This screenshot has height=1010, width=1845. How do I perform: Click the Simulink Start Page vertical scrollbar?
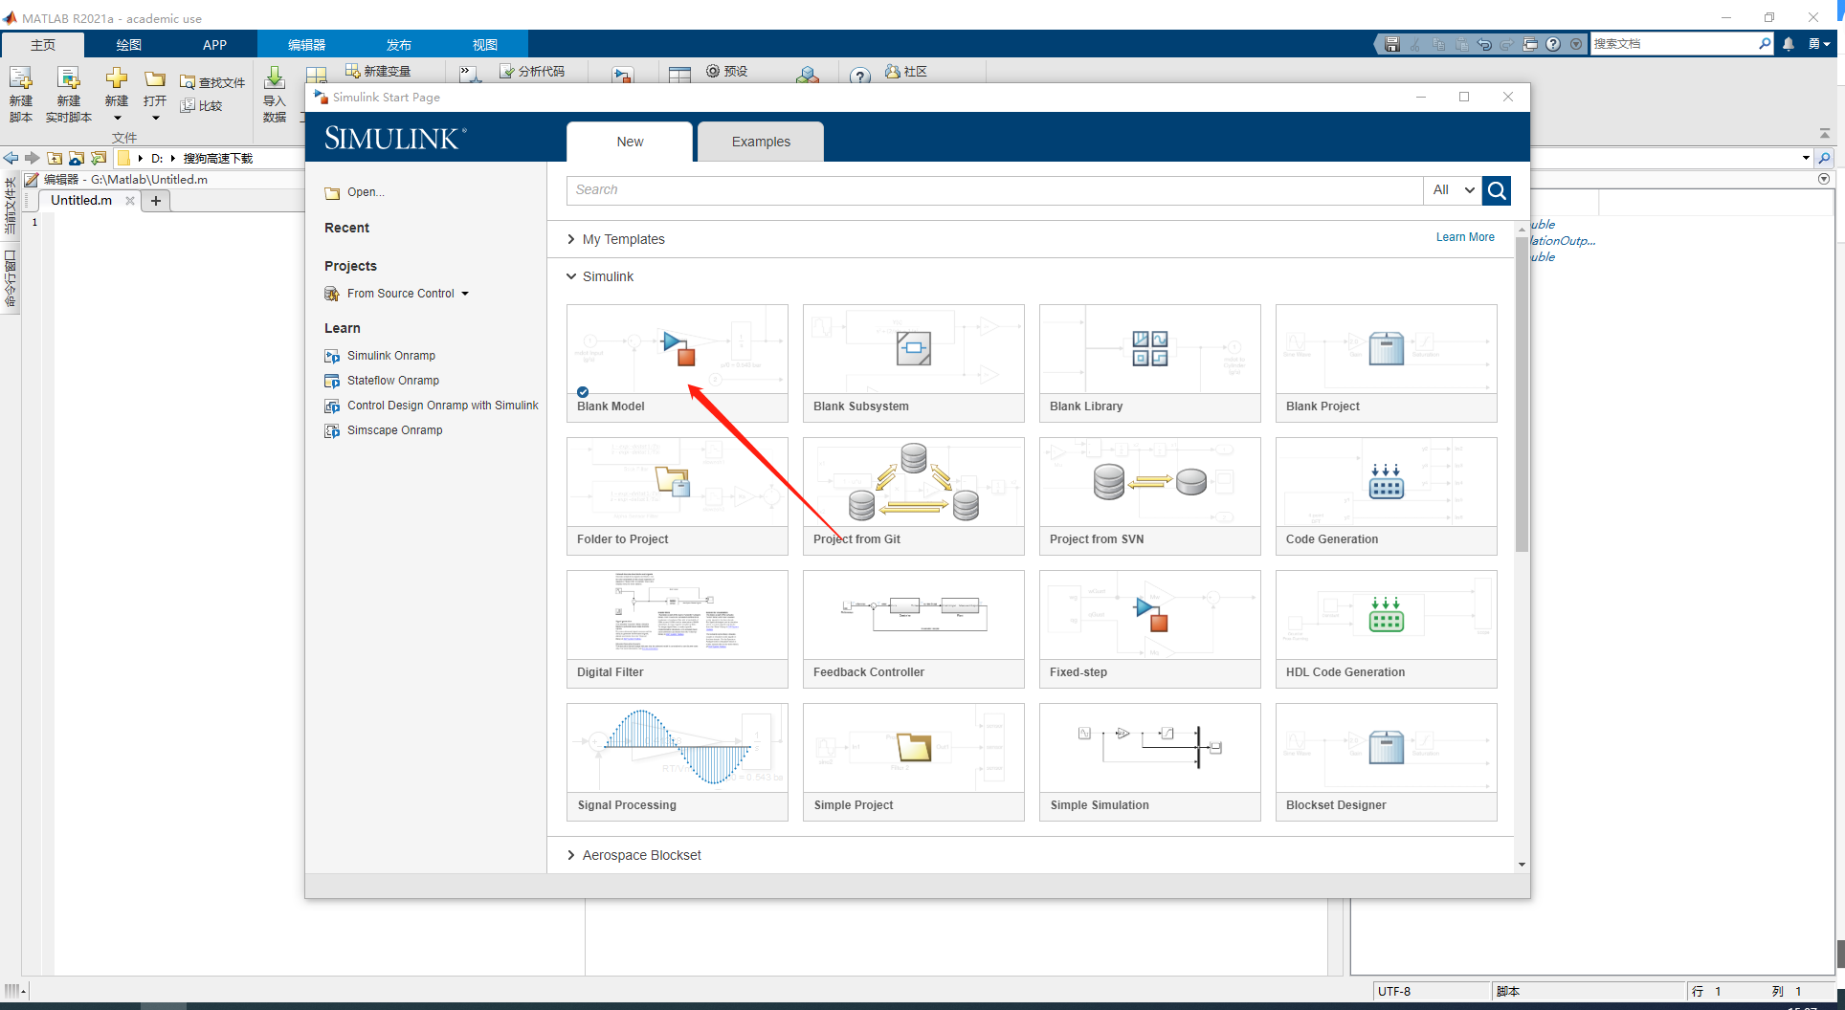pos(1522,394)
